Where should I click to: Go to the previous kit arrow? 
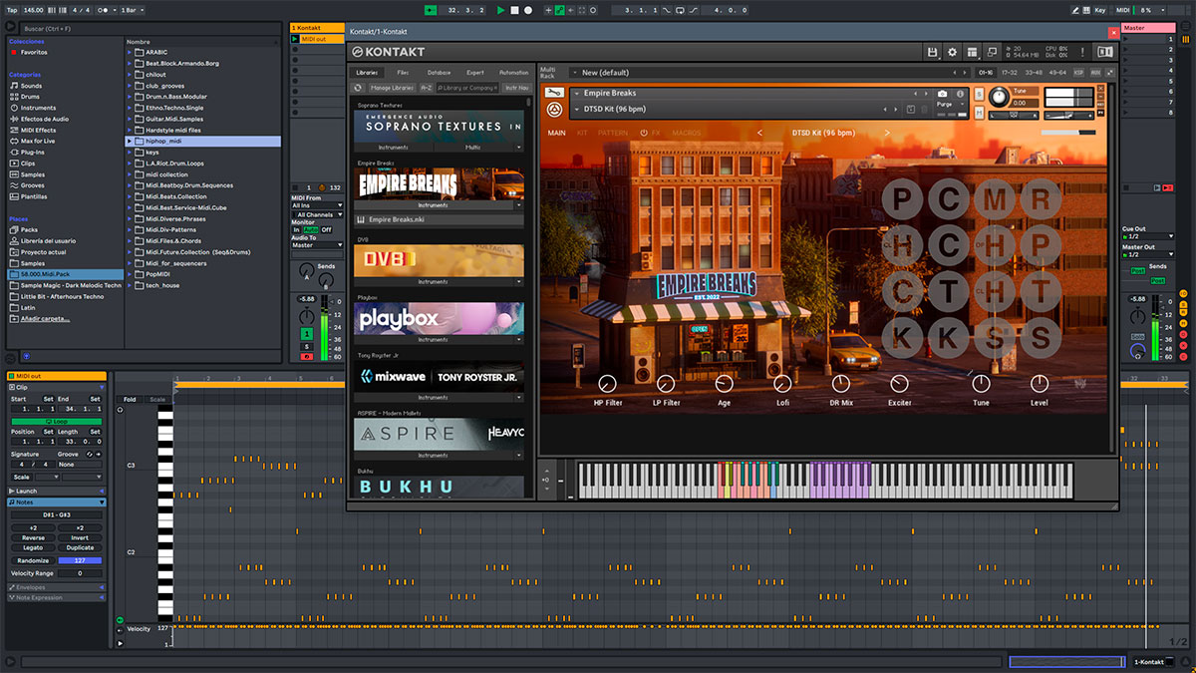759,133
